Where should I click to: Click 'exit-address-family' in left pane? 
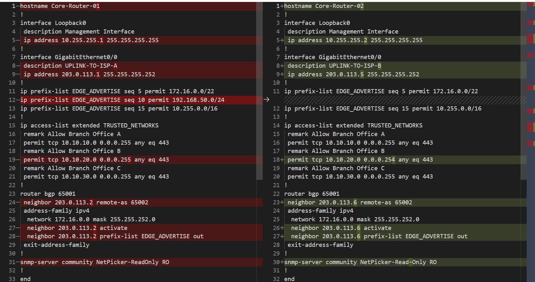57,245
